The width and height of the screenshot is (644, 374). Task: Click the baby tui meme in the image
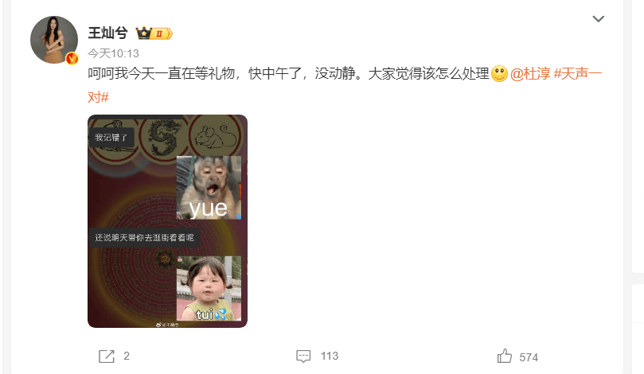(x=209, y=288)
